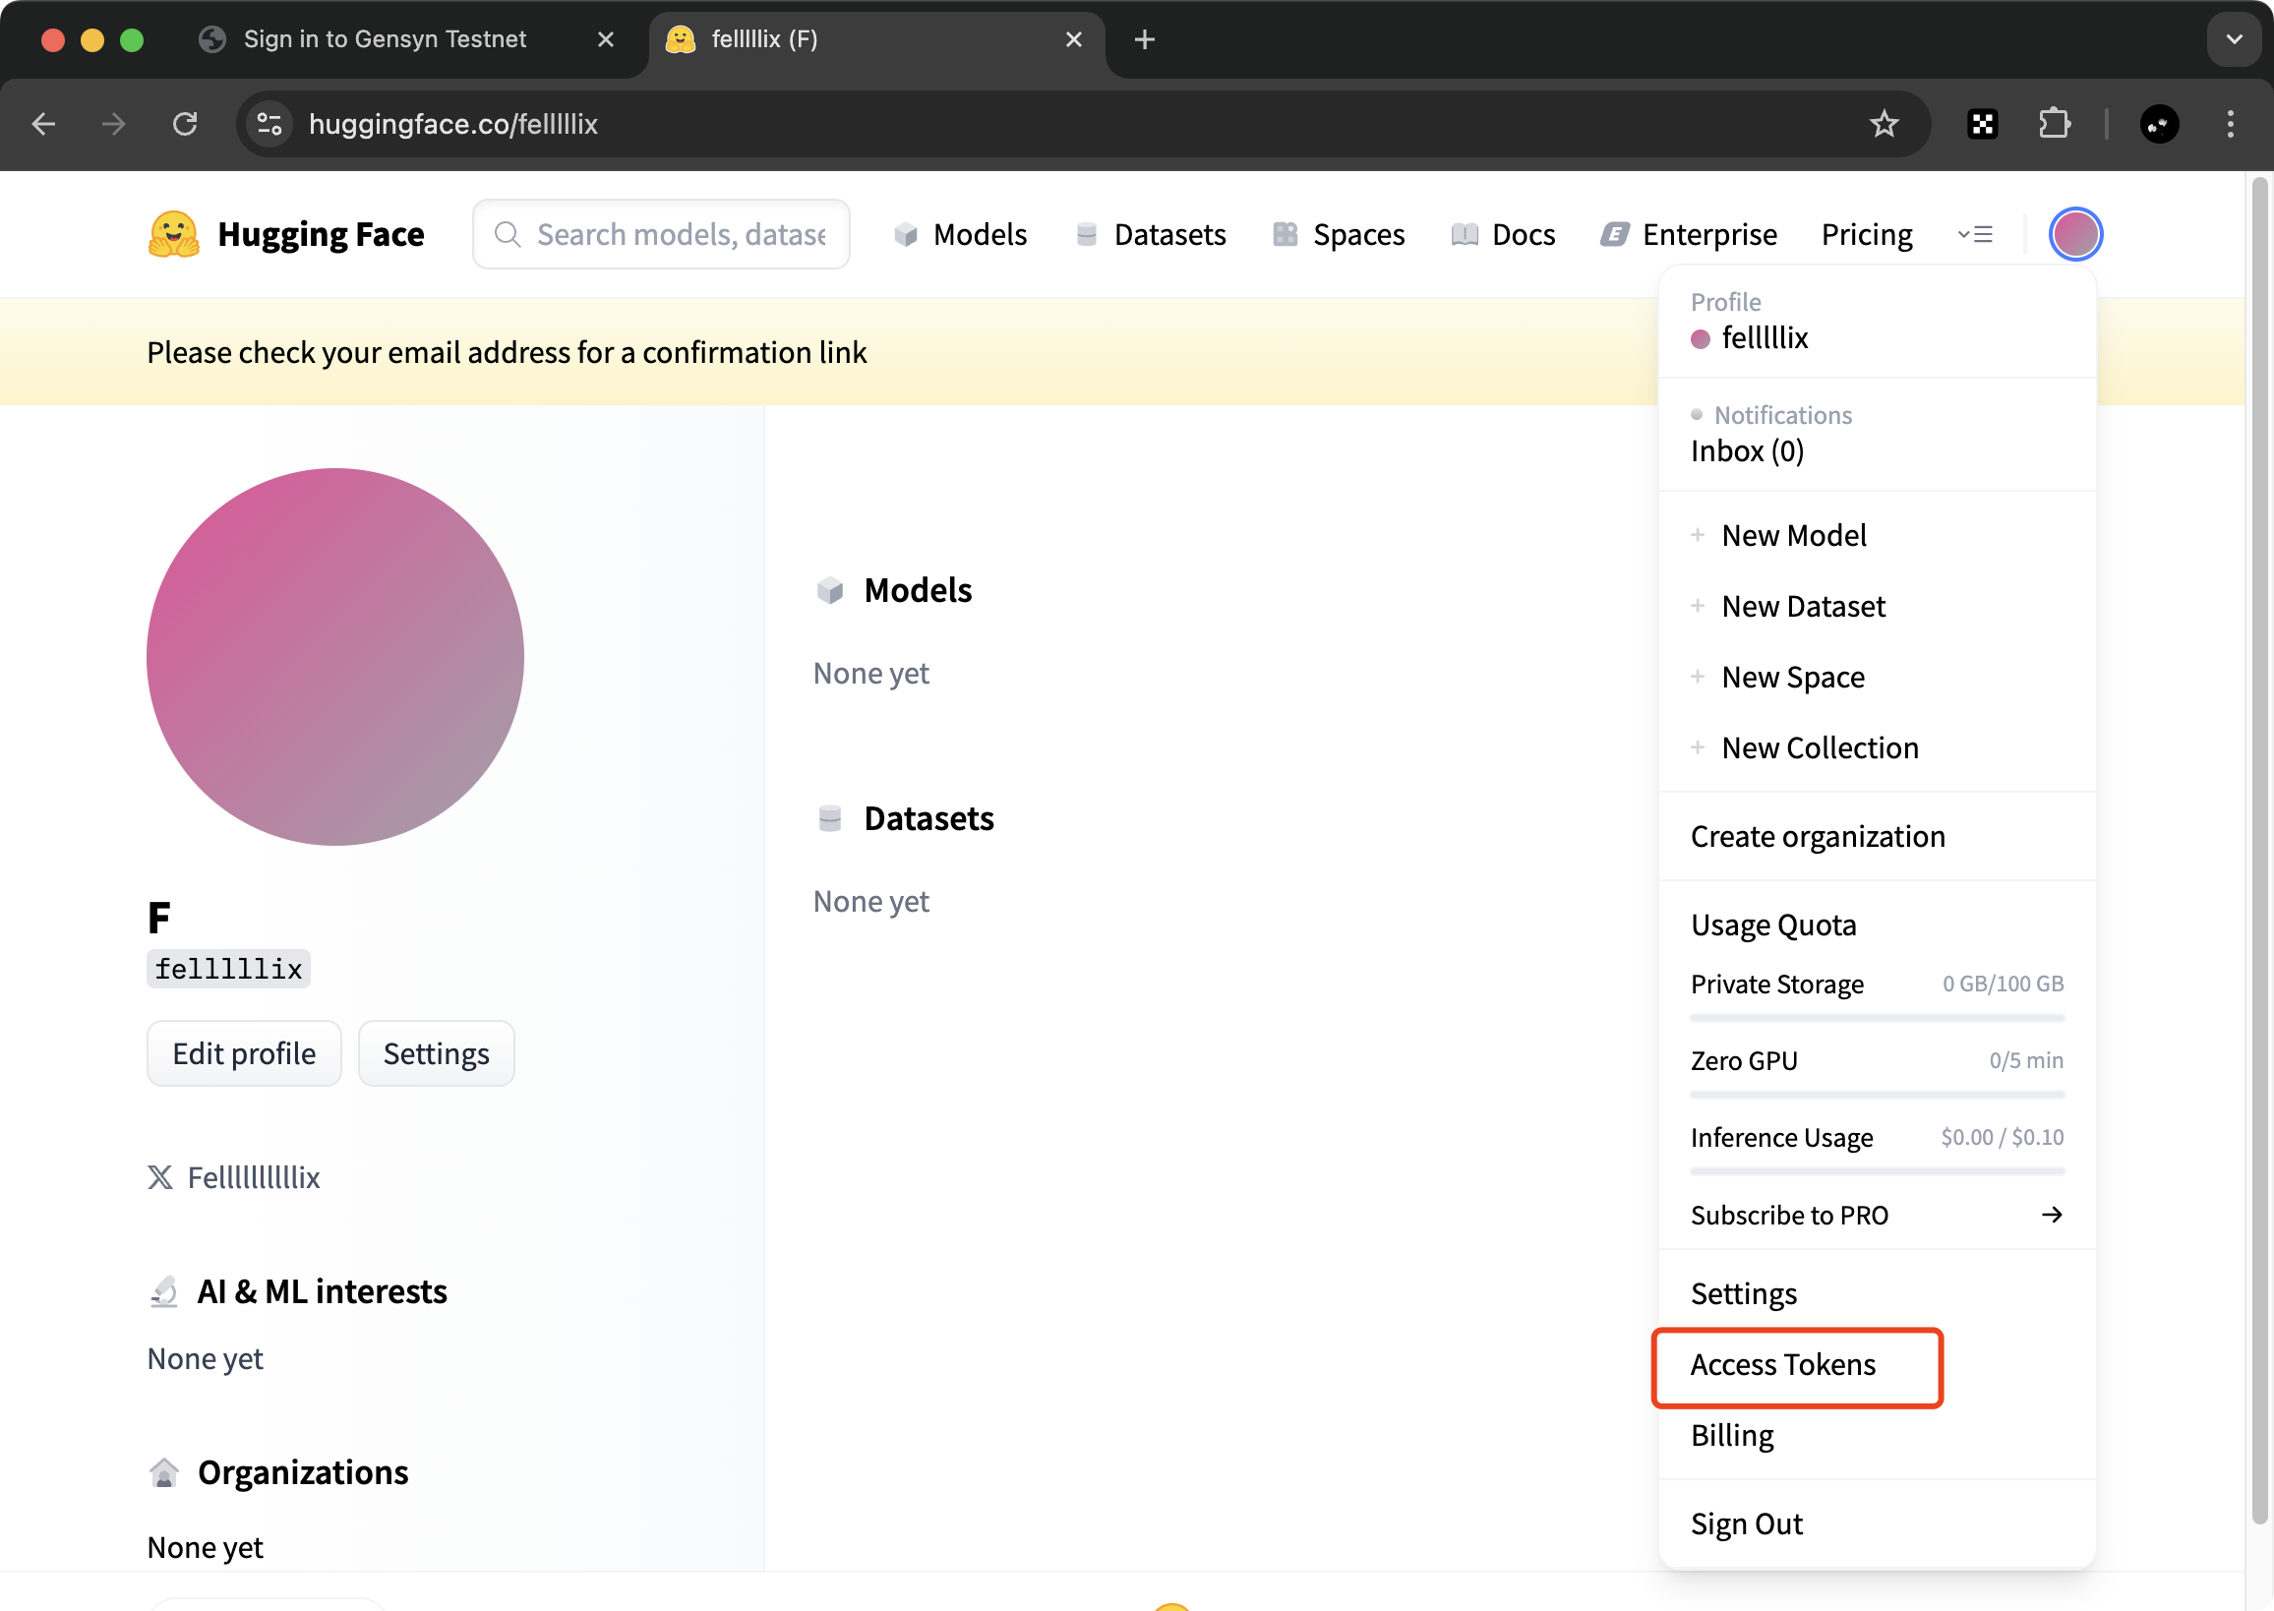Screen dimensions: 2274x1611
Task: Select Access Tokens from the profile menu
Action: (x=1783, y=1365)
